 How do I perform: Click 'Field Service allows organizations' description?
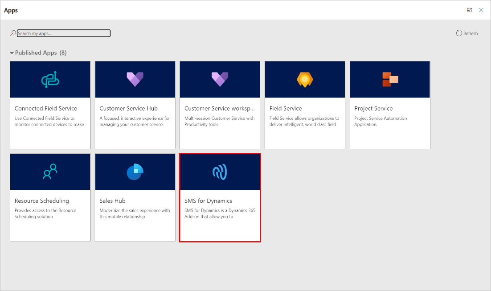tap(304, 121)
